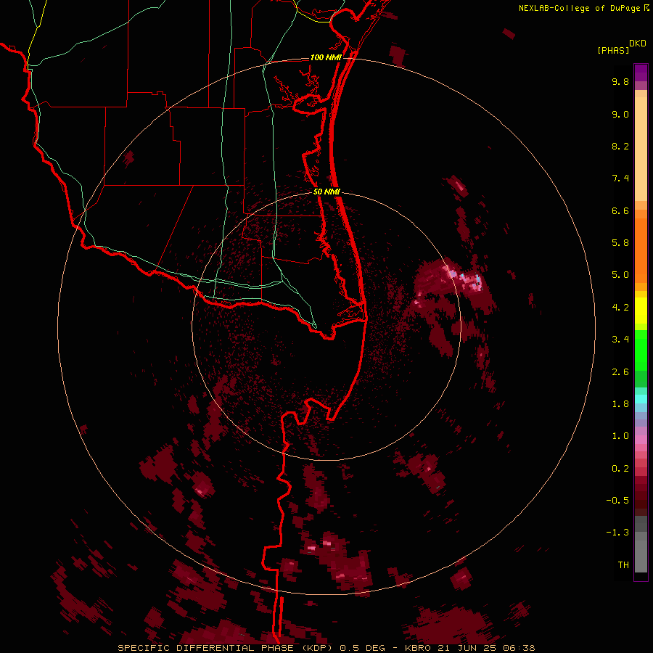Click the KBRO station identifier in the caption
Screen dimensions: 653x653
(418, 648)
